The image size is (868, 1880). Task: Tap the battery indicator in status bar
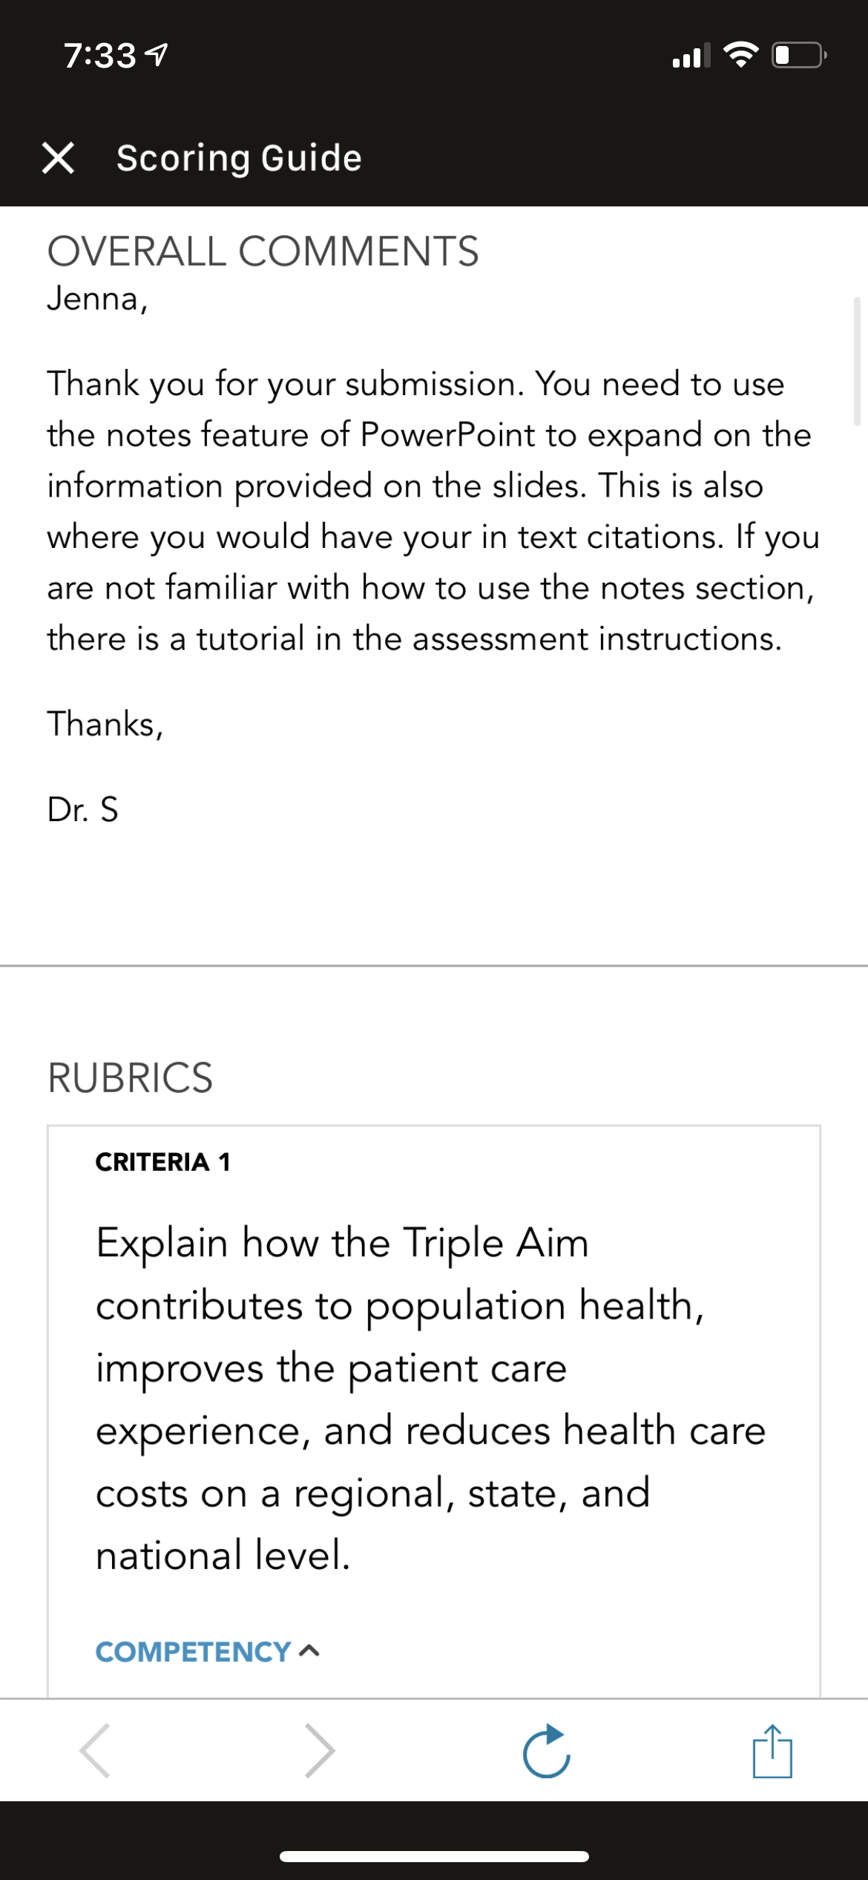pyautogui.click(x=800, y=55)
